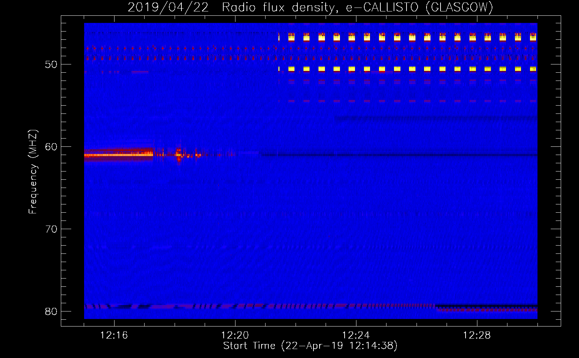
Task: Click the bright orange emission band near 61 MHz
Action: (118, 155)
